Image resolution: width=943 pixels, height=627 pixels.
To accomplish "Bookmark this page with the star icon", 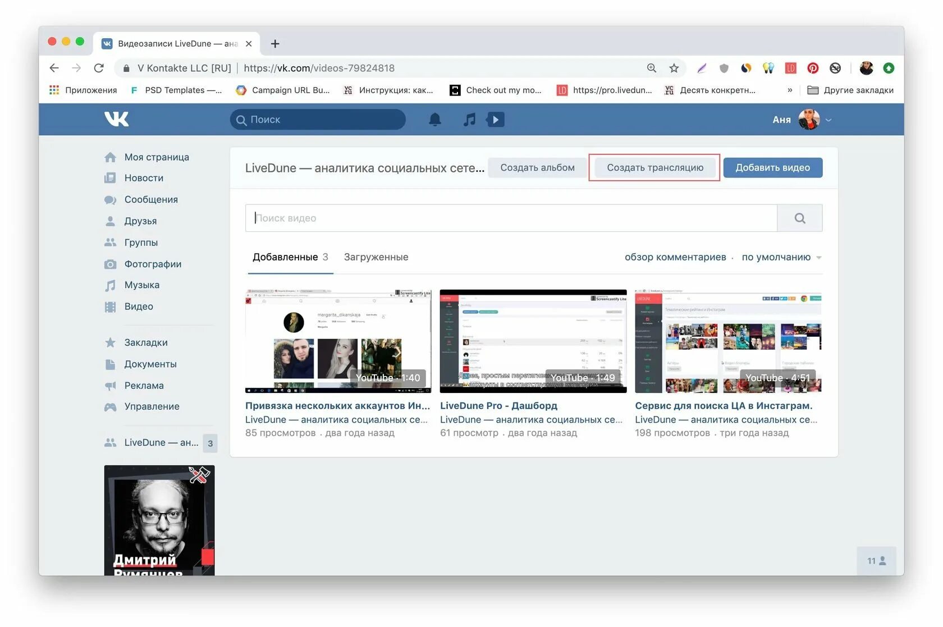I will point(674,68).
